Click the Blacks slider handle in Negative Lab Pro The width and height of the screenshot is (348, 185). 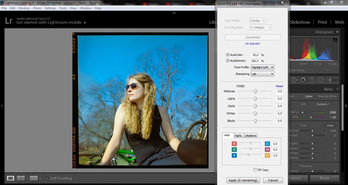coord(255,121)
